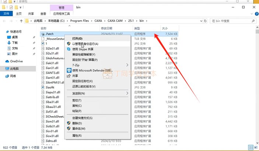Click the search magnifier icon
The height and width of the screenshot is (151, 259).
253,21
